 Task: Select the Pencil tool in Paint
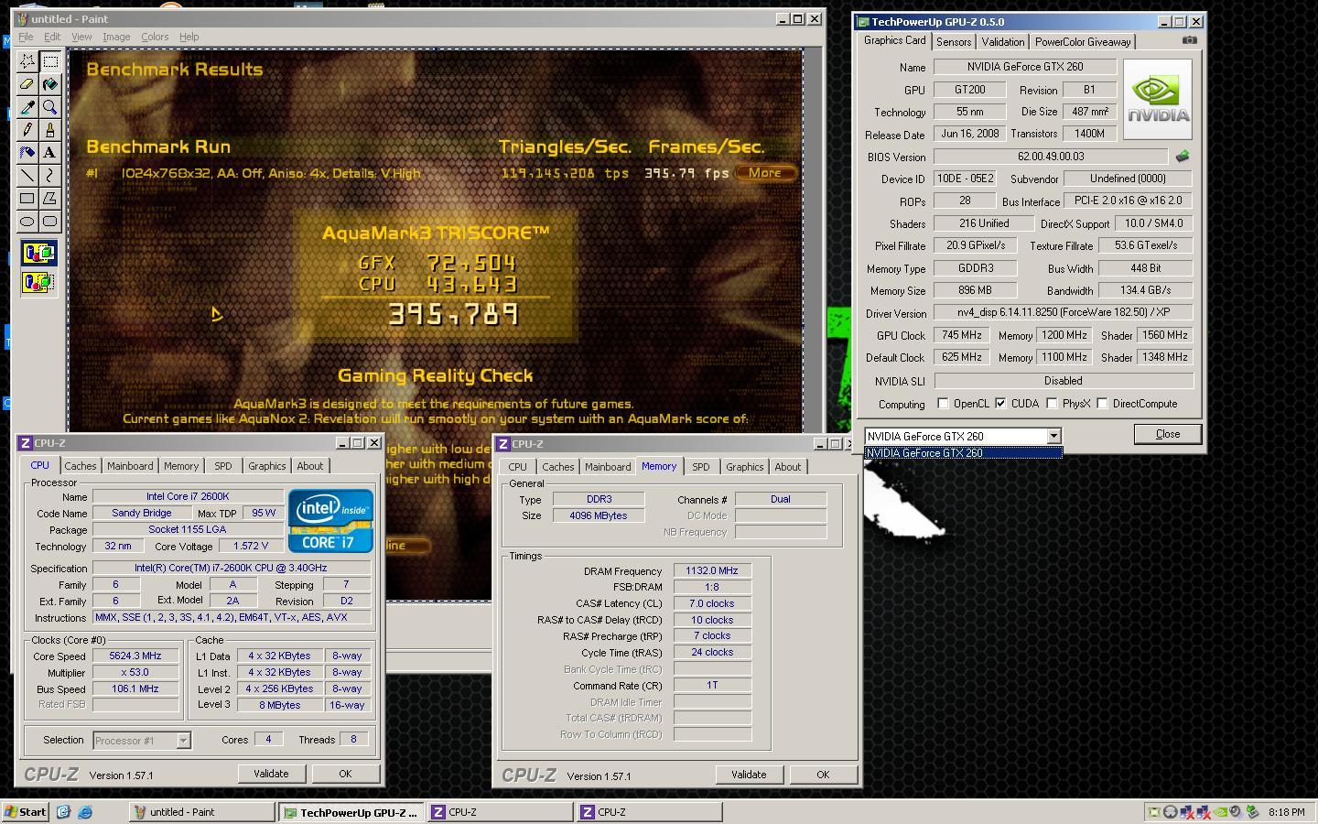(27, 130)
